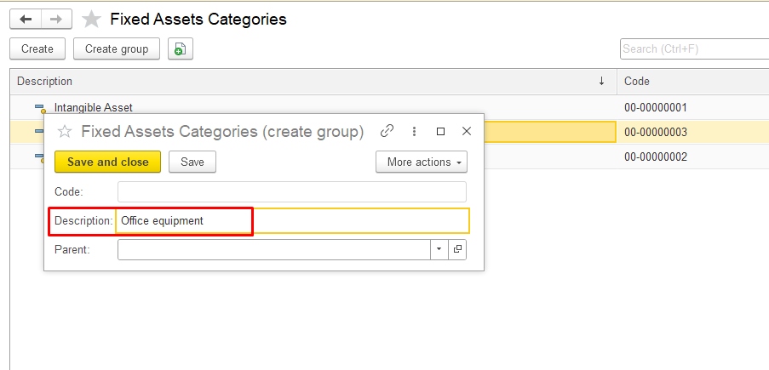Click the forward navigation arrow
This screenshot has height=370, width=769.
56,20
